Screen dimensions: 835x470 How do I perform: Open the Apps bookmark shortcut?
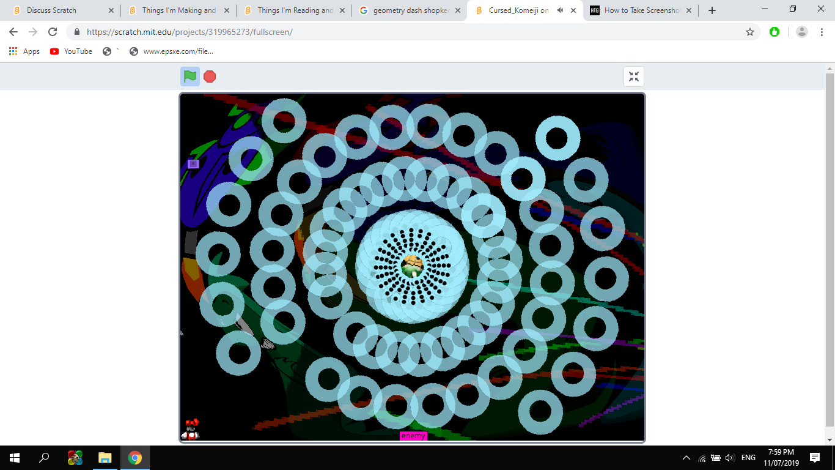click(x=24, y=51)
